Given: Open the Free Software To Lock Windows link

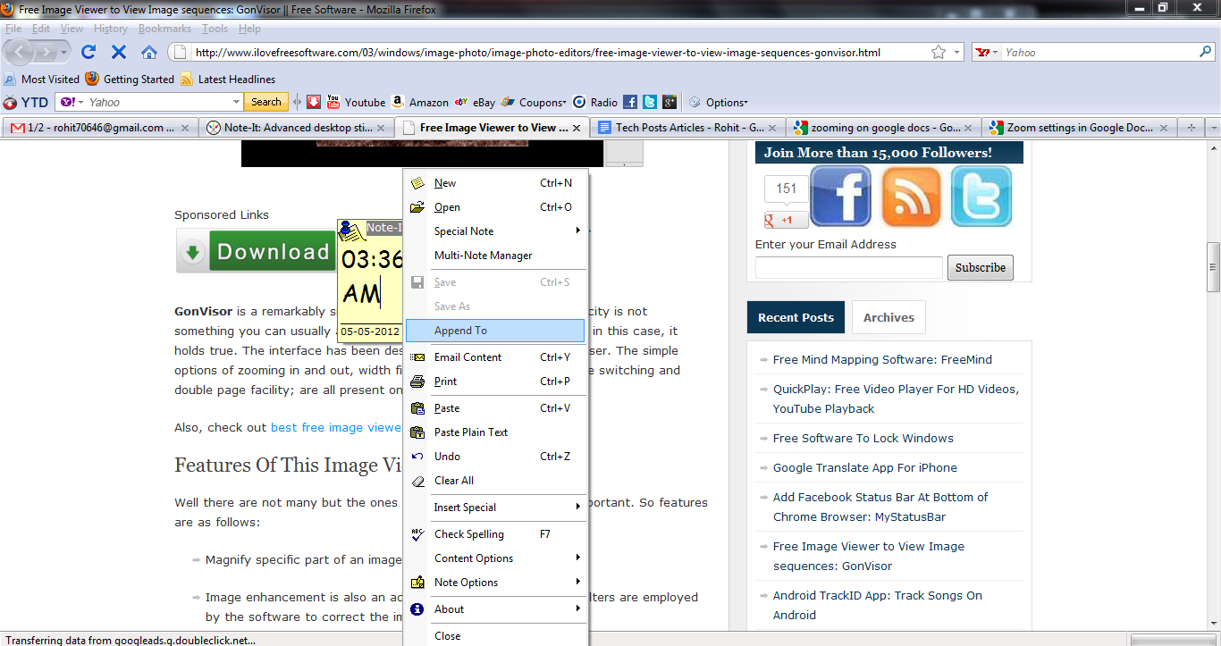Looking at the screenshot, I should (x=863, y=438).
